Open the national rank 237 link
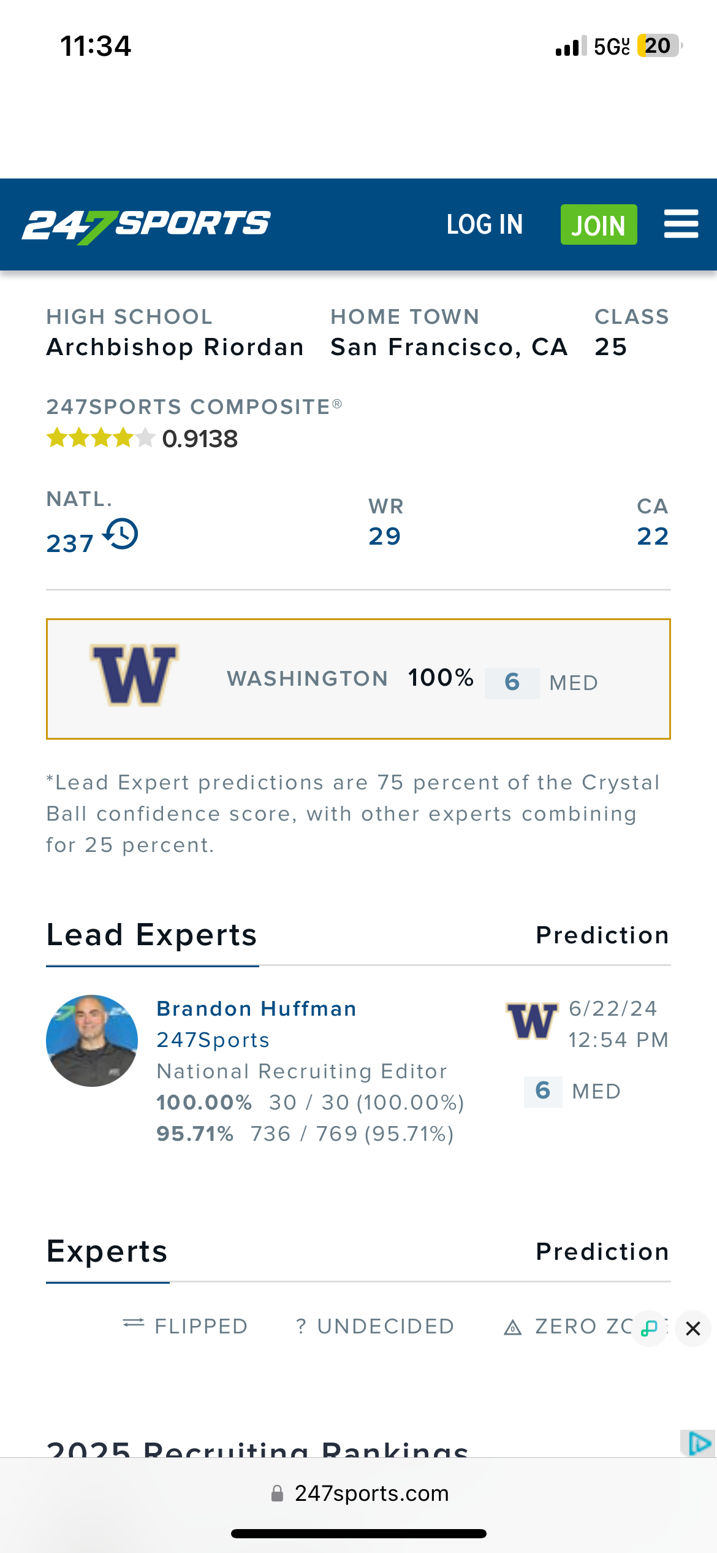The height and width of the screenshot is (1553, 717). coord(70,543)
